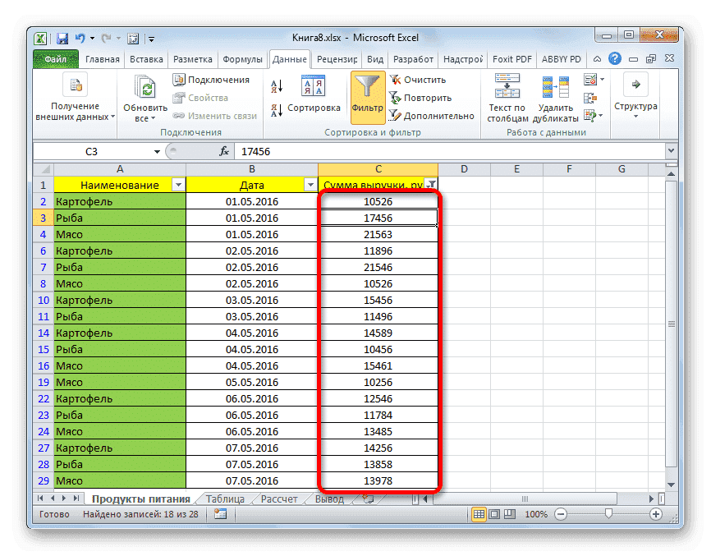Open the filter dropdown on Наименование column

click(x=179, y=184)
